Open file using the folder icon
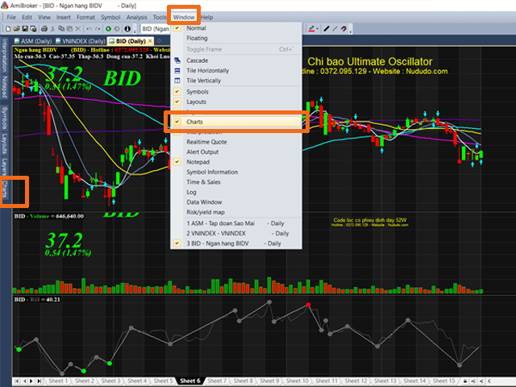Screen dimensions: 516x387 click(x=16, y=29)
